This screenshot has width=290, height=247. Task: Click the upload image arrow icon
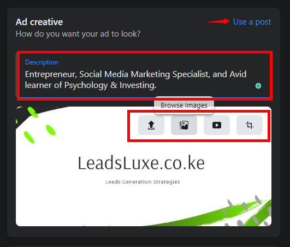151,125
